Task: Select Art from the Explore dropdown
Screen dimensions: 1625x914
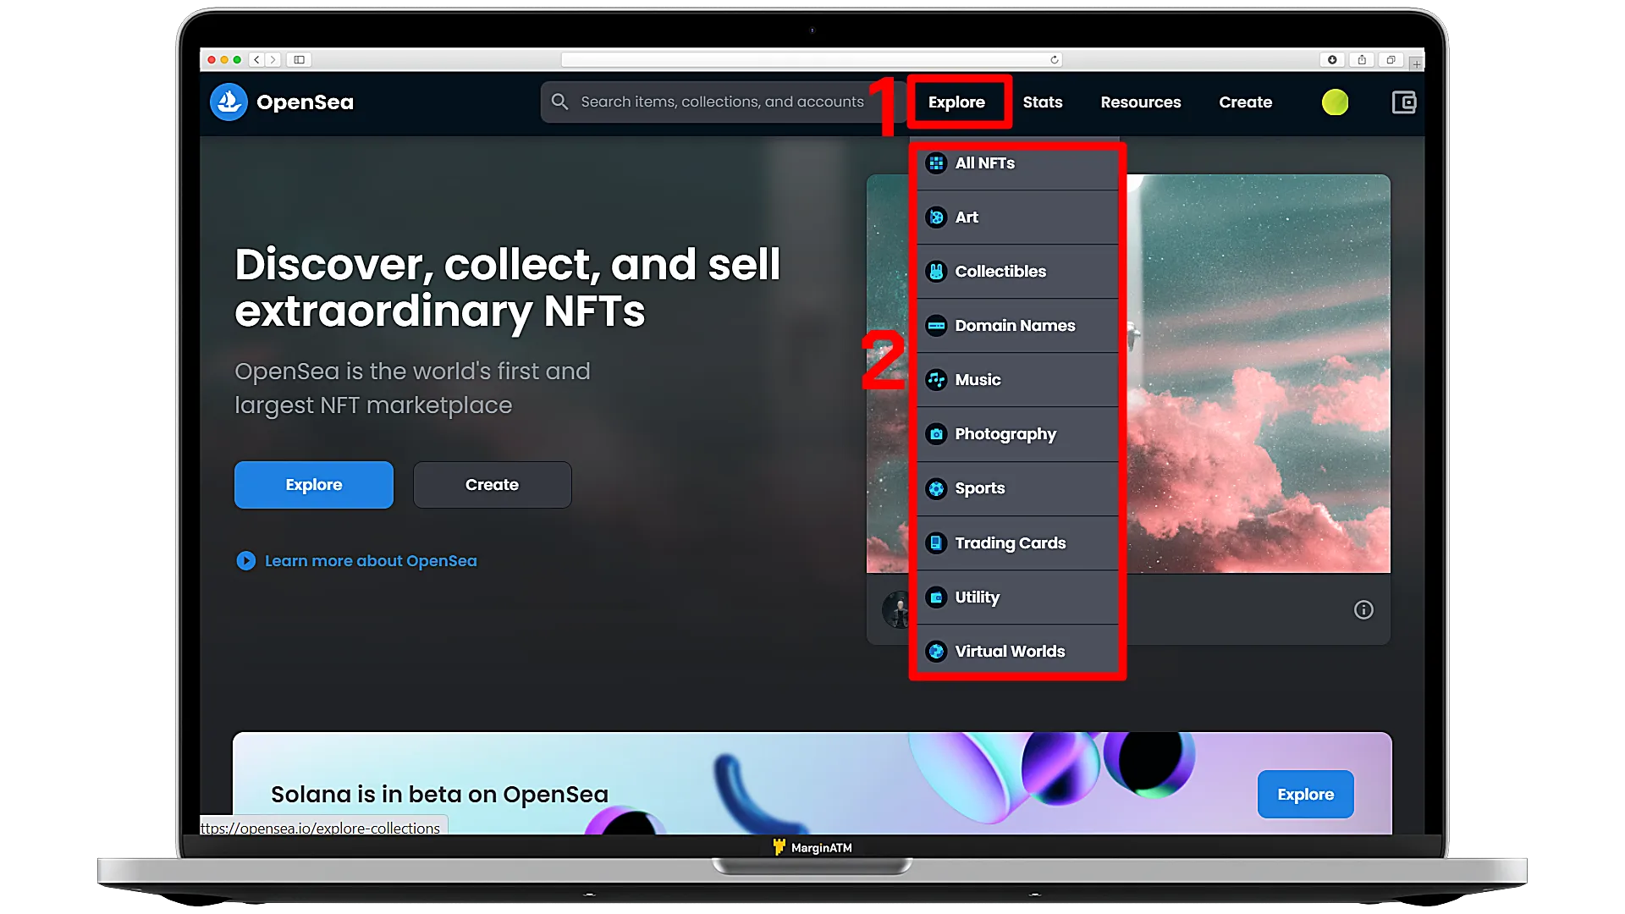Action: [x=1018, y=217]
